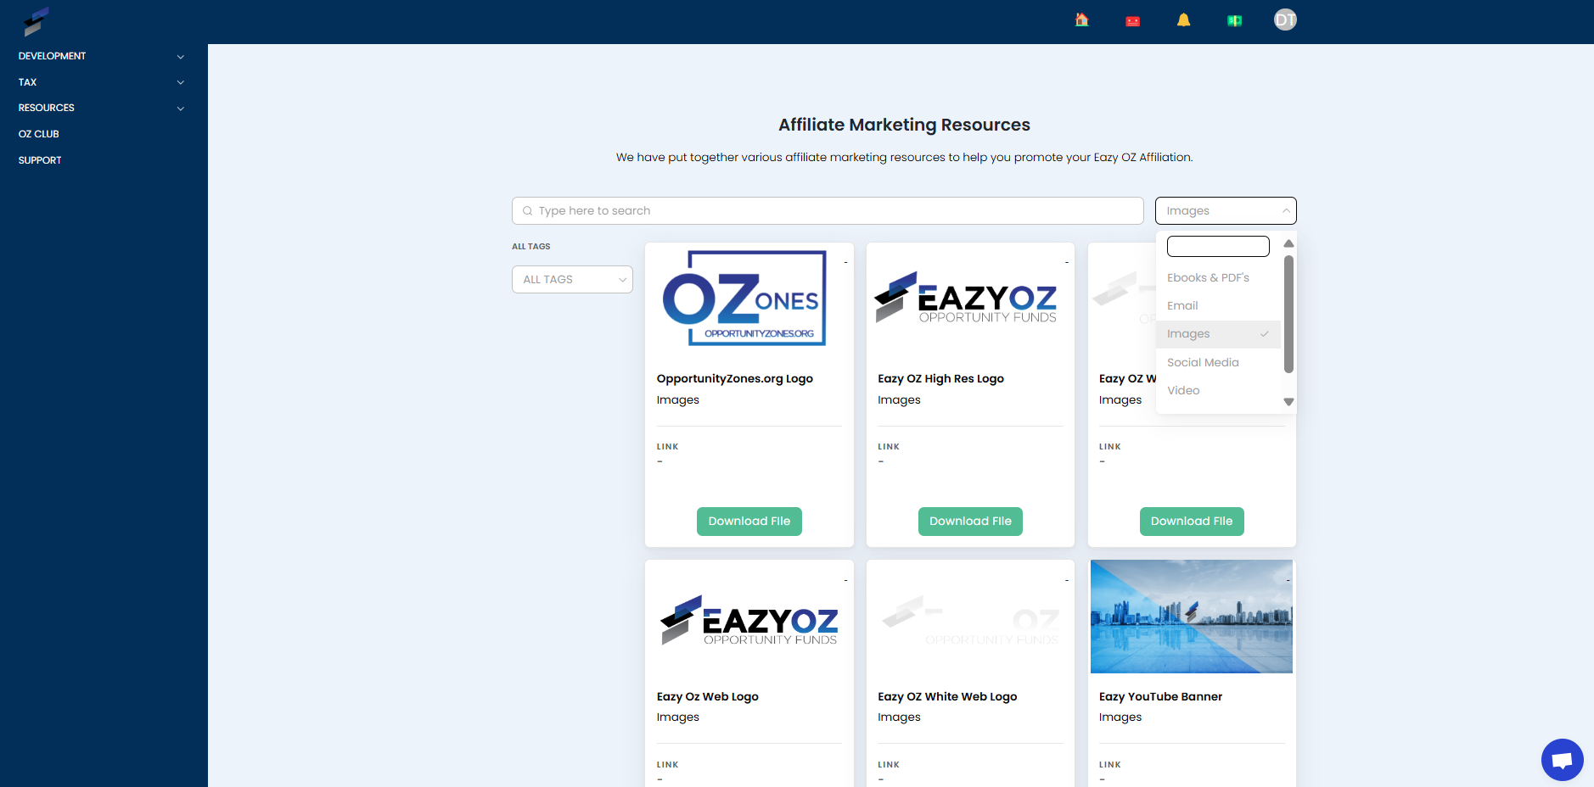This screenshot has width=1594, height=787.
Task: Open the DT user avatar
Action: pyautogui.click(x=1285, y=20)
